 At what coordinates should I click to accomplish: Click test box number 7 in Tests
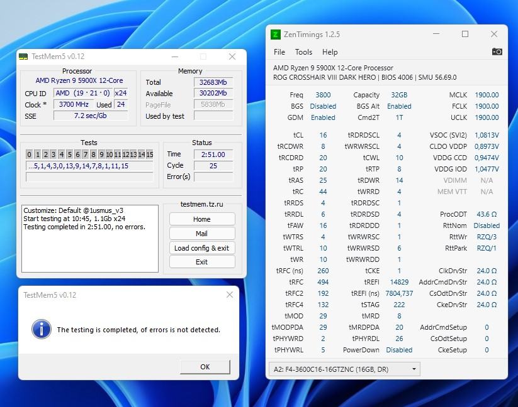coord(86,155)
